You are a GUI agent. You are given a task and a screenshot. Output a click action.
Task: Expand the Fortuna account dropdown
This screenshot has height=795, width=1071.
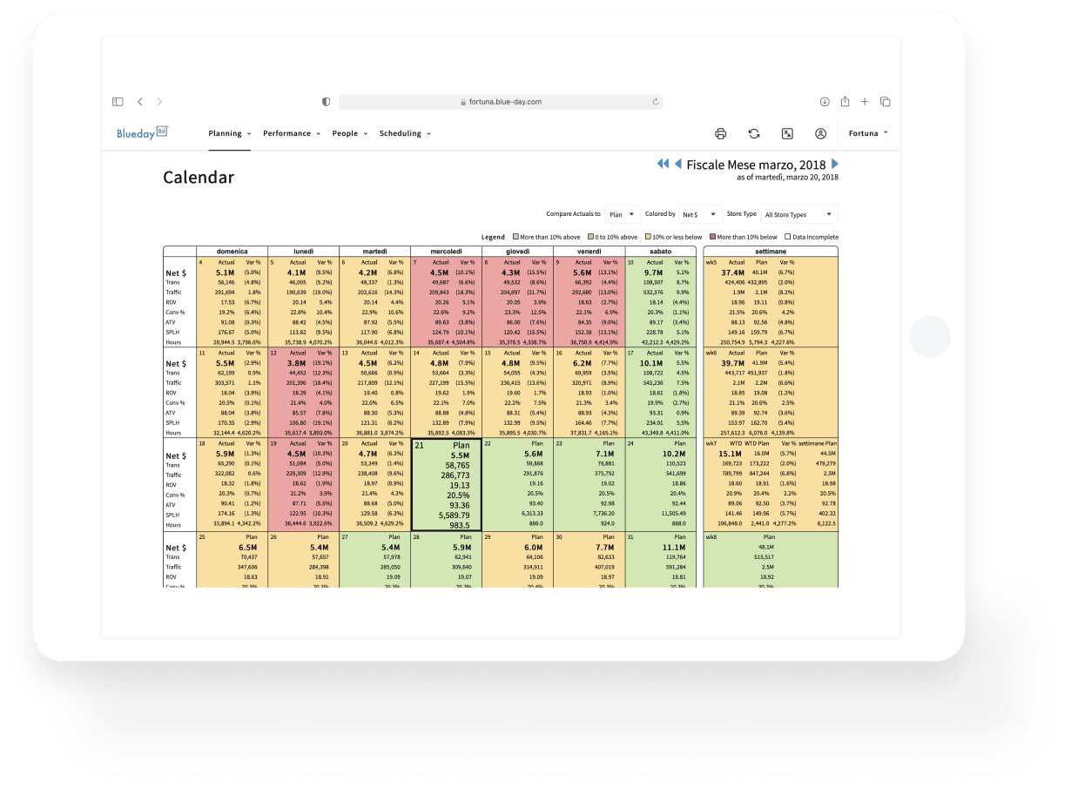click(869, 133)
